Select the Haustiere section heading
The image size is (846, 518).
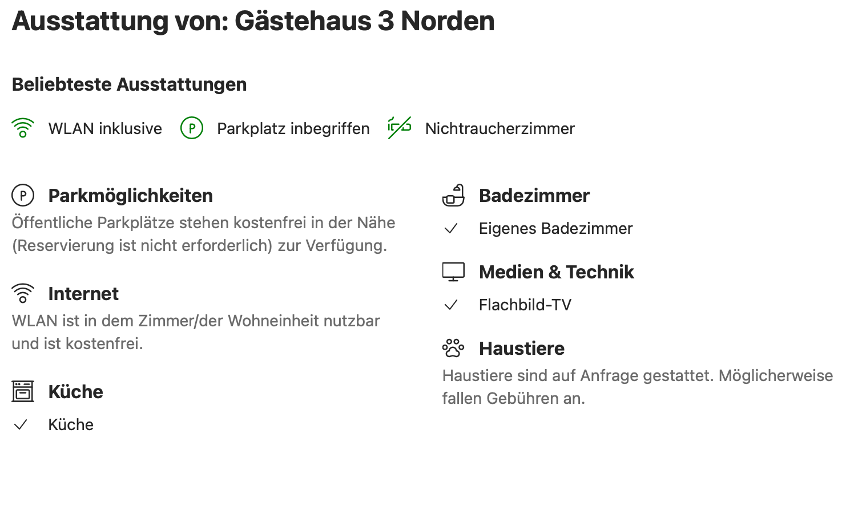coord(522,349)
